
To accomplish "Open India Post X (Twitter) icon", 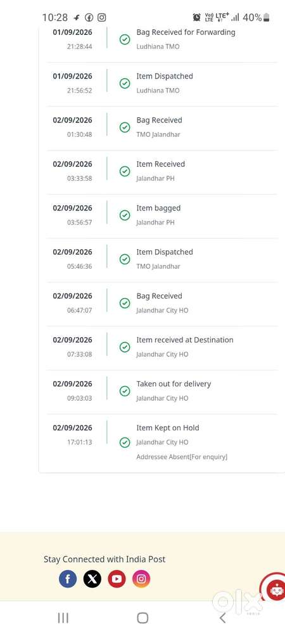I will point(92,579).
